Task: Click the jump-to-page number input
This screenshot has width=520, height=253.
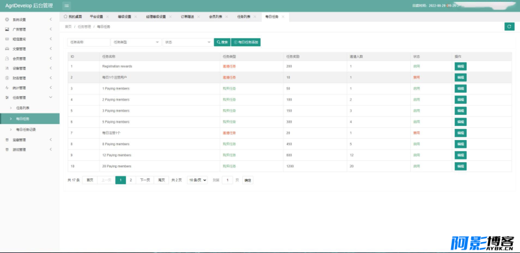Action: (x=227, y=180)
